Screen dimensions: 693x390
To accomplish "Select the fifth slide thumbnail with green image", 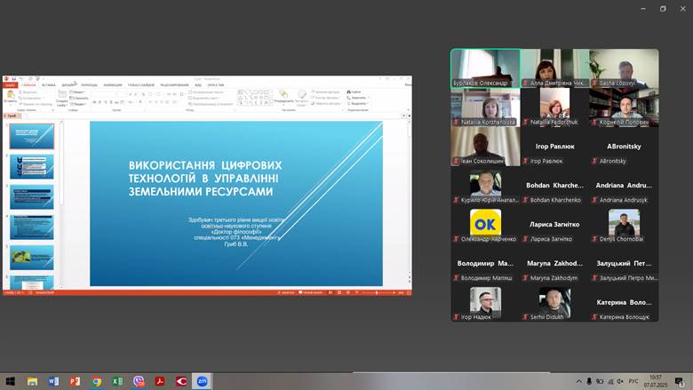I will 31,257.
